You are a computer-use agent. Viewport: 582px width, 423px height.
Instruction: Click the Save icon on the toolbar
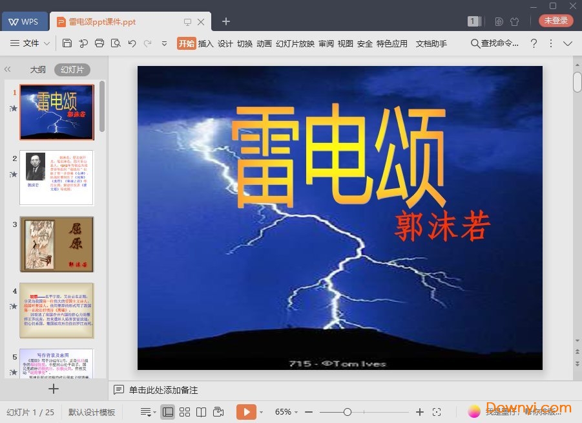(67, 43)
